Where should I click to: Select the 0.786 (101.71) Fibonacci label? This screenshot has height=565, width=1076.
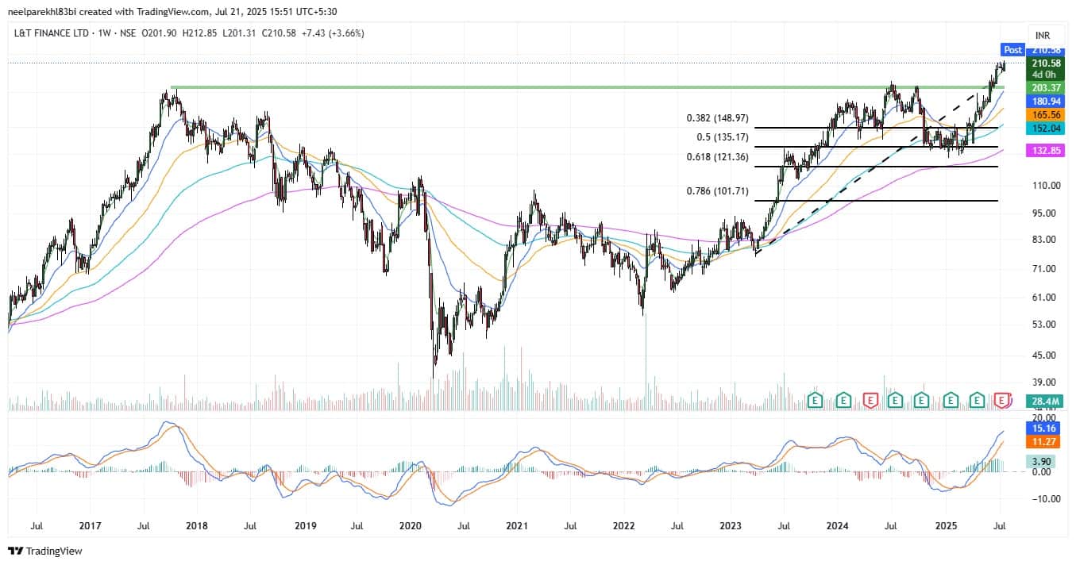tap(717, 191)
